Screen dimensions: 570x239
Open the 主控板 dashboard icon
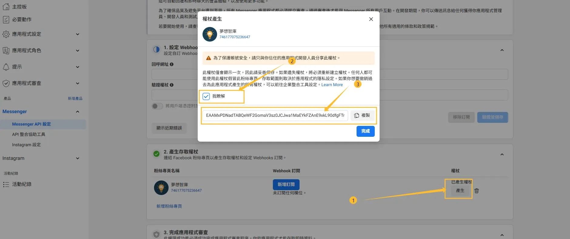coord(6,6)
